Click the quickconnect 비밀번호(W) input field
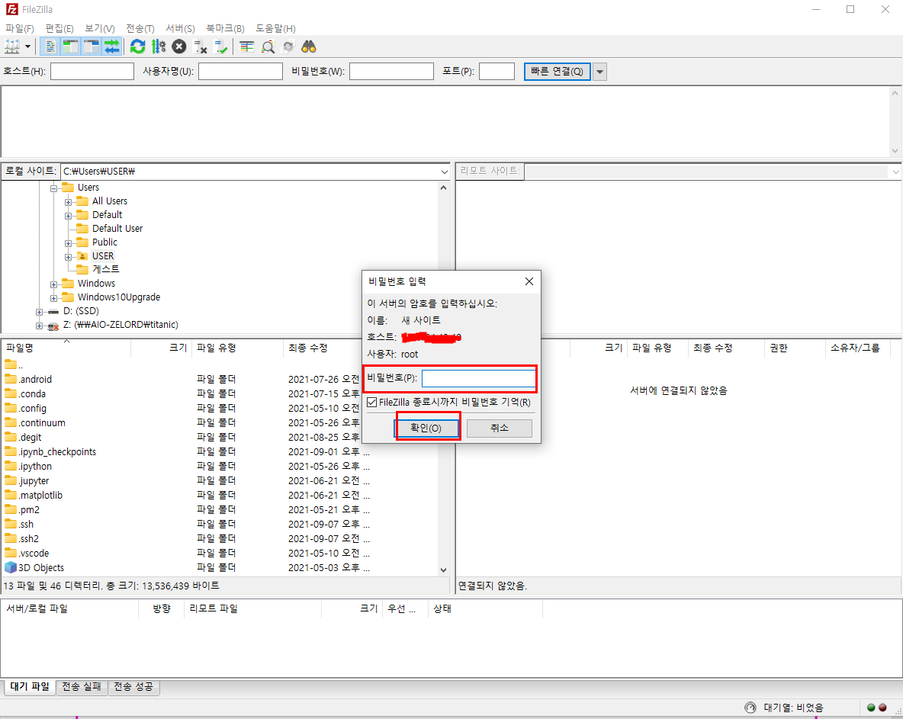The image size is (903, 719). pyautogui.click(x=391, y=72)
